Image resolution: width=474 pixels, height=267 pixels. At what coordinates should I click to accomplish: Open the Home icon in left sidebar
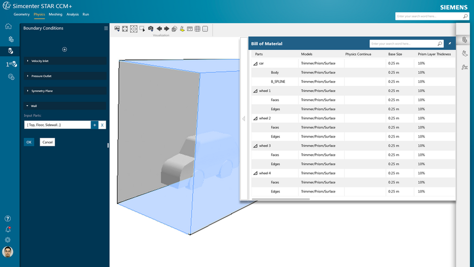(8, 26)
